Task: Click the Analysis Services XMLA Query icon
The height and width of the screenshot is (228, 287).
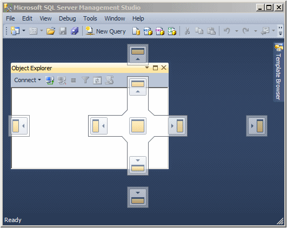Action: tap(172, 31)
